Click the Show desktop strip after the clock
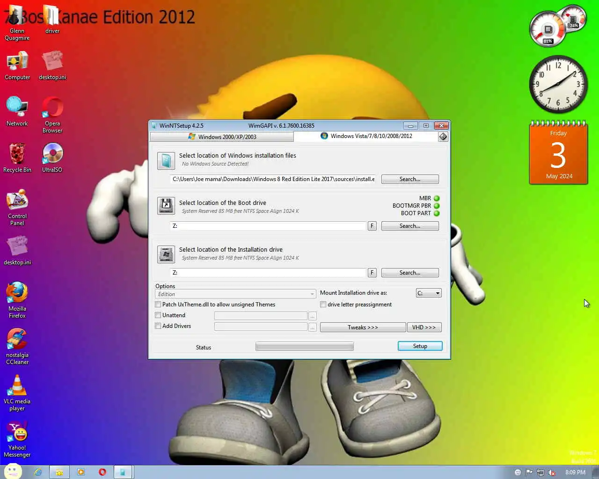The height and width of the screenshot is (479, 599). (595, 472)
